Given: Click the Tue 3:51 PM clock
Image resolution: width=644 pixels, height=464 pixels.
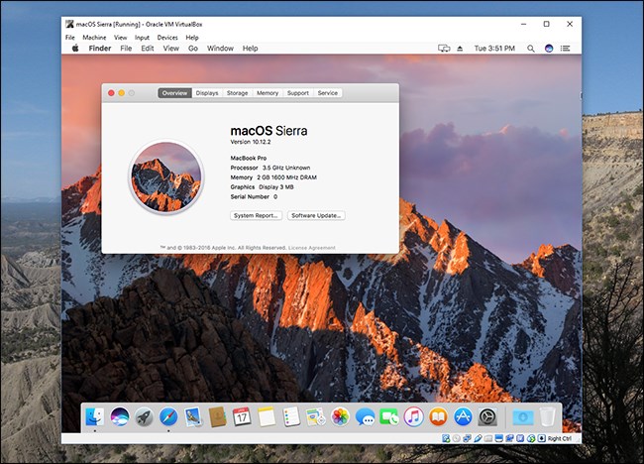Looking at the screenshot, I should click(494, 49).
